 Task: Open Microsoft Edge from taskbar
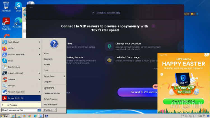pos(35,116)
